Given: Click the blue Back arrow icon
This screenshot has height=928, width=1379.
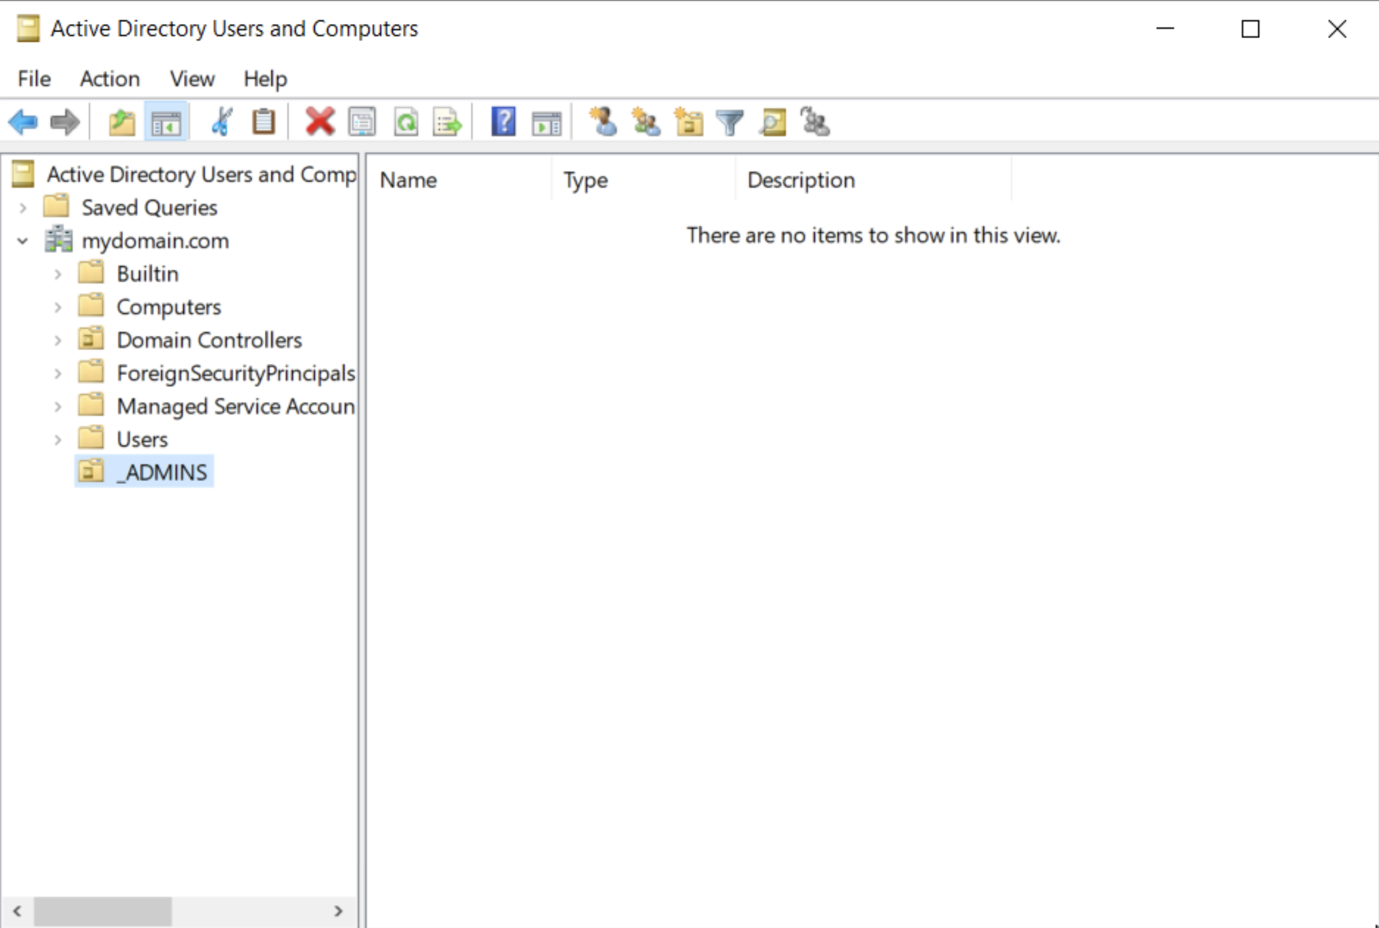Looking at the screenshot, I should tap(23, 122).
